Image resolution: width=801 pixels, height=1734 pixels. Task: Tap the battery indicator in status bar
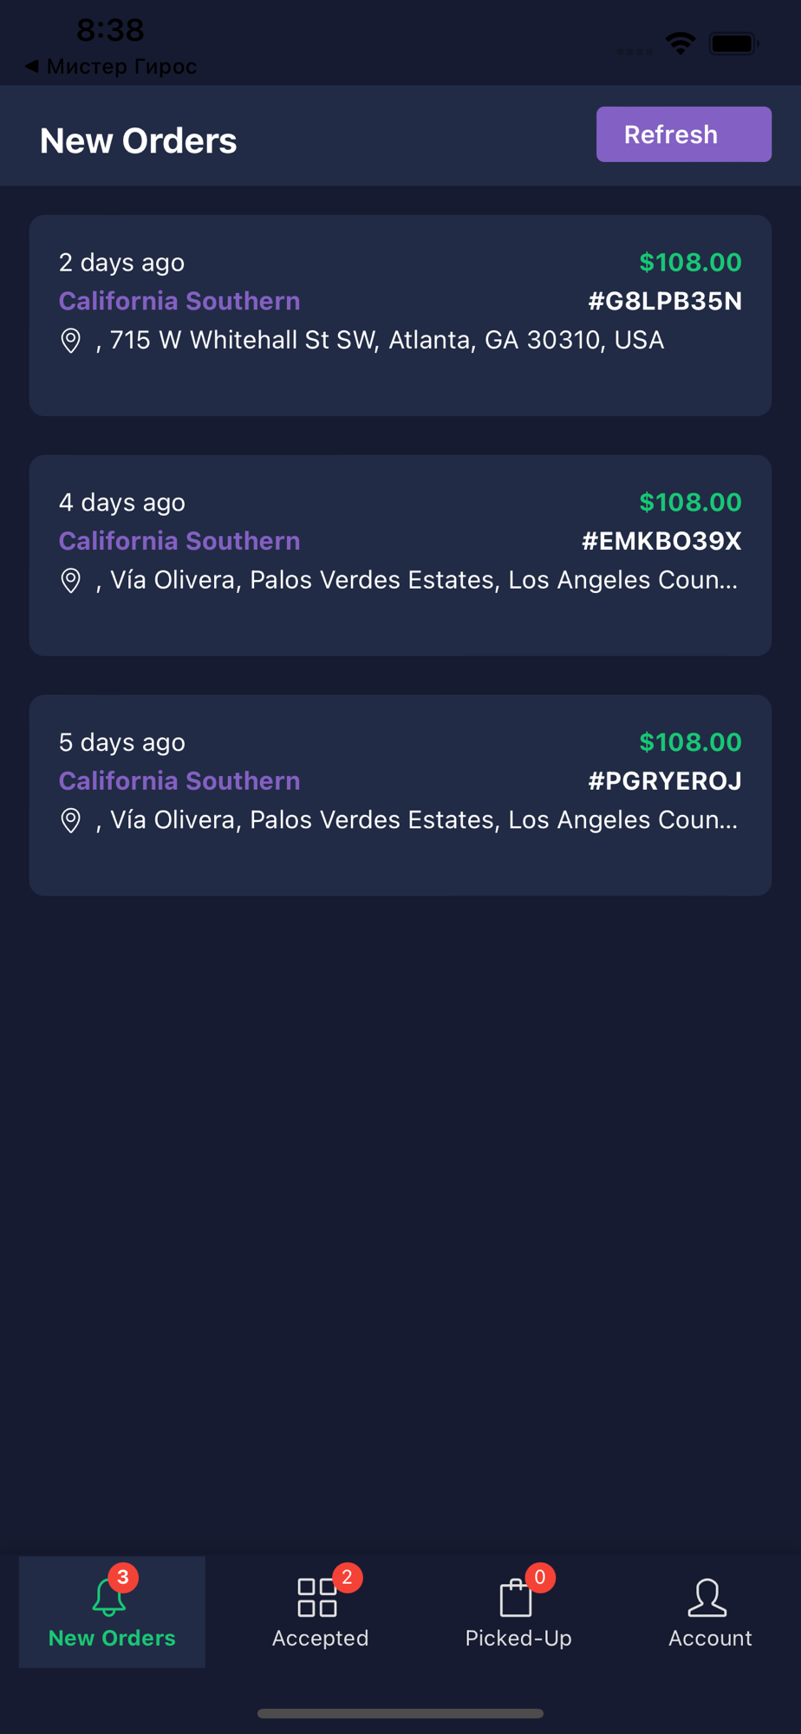[x=733, y=42]
